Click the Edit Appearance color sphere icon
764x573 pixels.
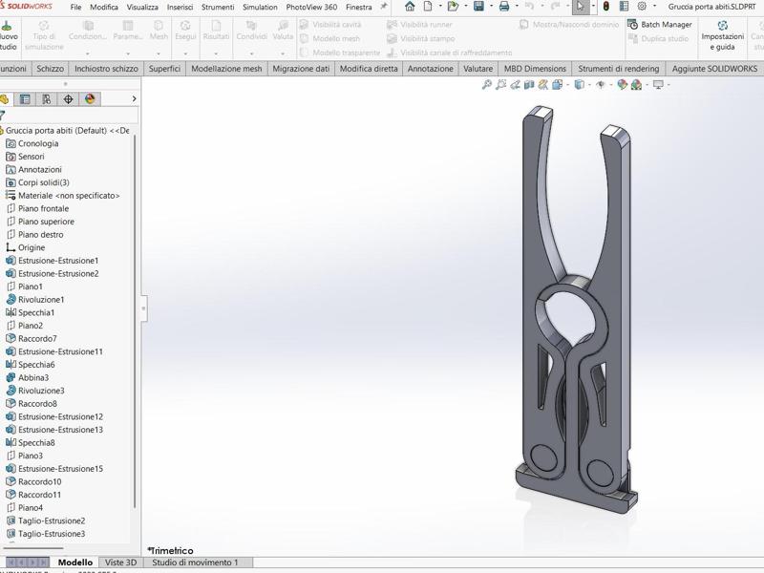(623, 85)
